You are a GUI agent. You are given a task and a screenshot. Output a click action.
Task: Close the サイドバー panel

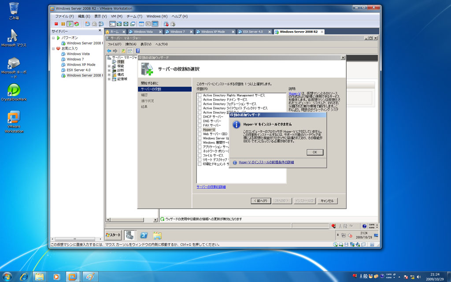100,30
